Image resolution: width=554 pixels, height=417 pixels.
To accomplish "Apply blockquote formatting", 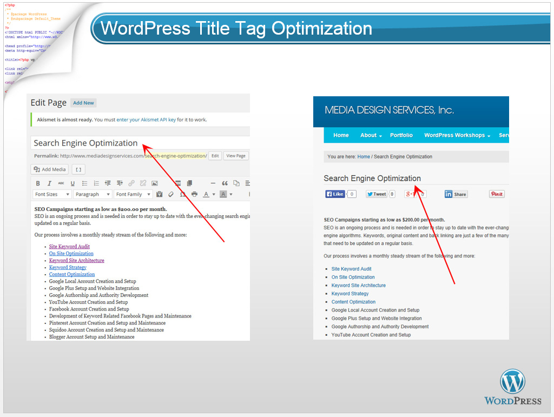I will [x=225, y=183].
